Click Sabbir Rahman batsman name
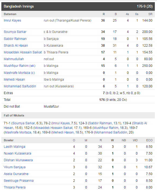This screenshot has height=192, width=157. [x=15, y=39]
